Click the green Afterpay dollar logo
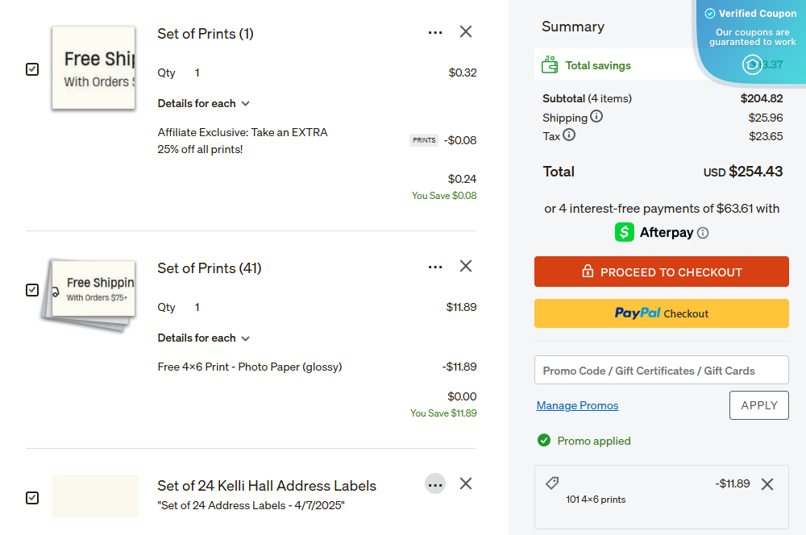 pos(624,232)
